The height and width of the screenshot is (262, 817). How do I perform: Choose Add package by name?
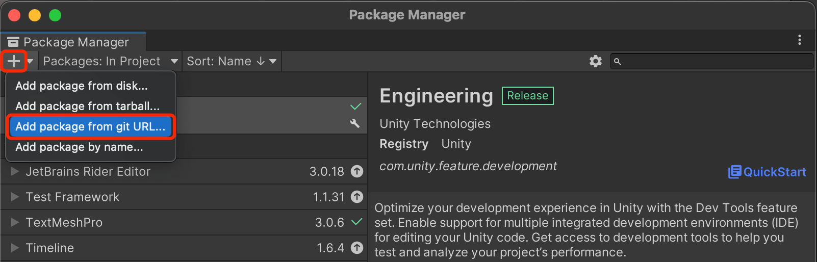click(x=79, y=147)
